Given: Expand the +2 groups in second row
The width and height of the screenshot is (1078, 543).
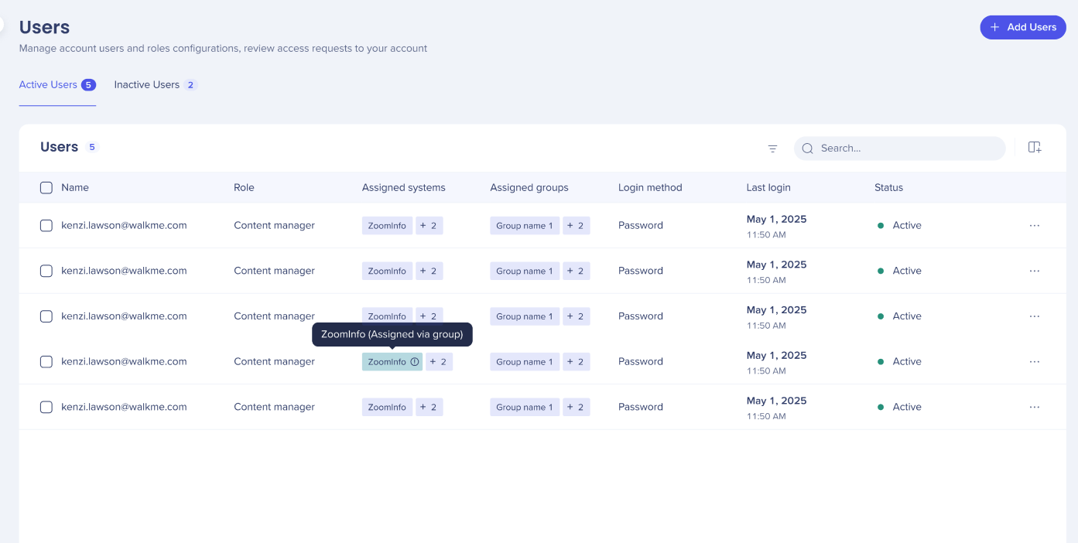Looking at the screenshot, I should pos(576,271).
